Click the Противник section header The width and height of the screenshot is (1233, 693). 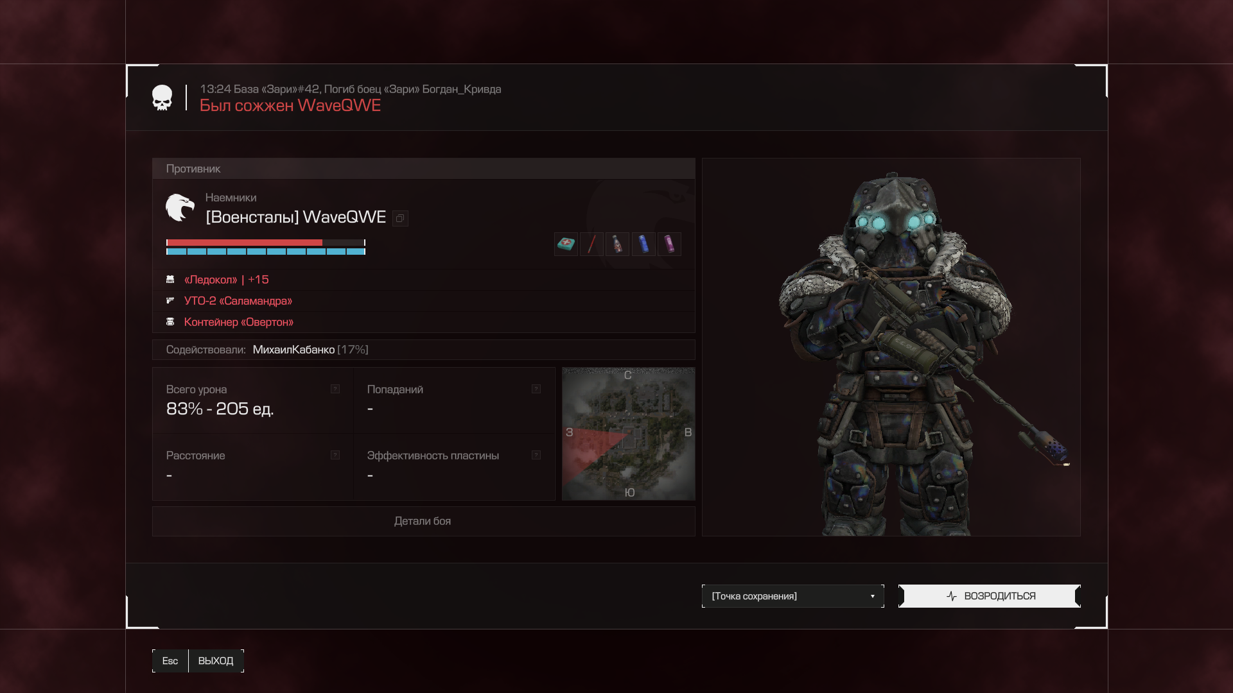423,169
